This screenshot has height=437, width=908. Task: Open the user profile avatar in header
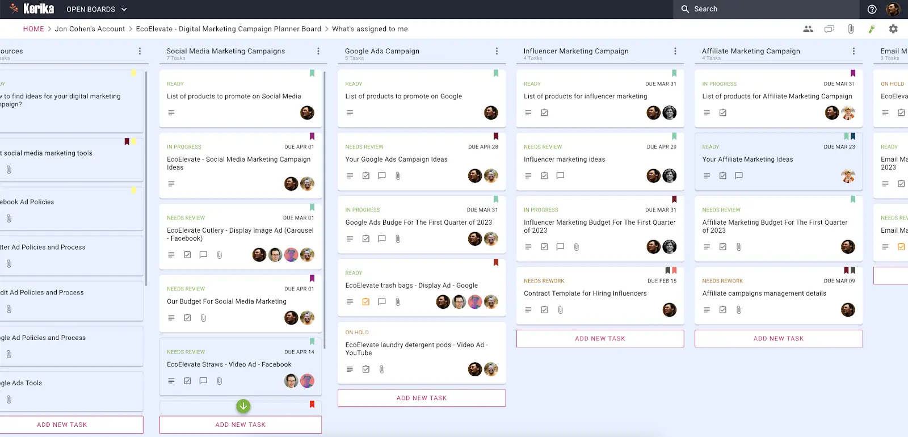click(893, 9)
